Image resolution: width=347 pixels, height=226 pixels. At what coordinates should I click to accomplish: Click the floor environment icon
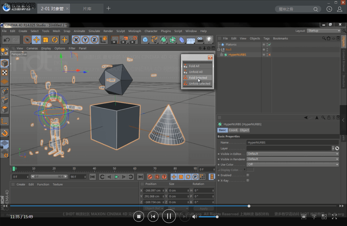point(191,40)
